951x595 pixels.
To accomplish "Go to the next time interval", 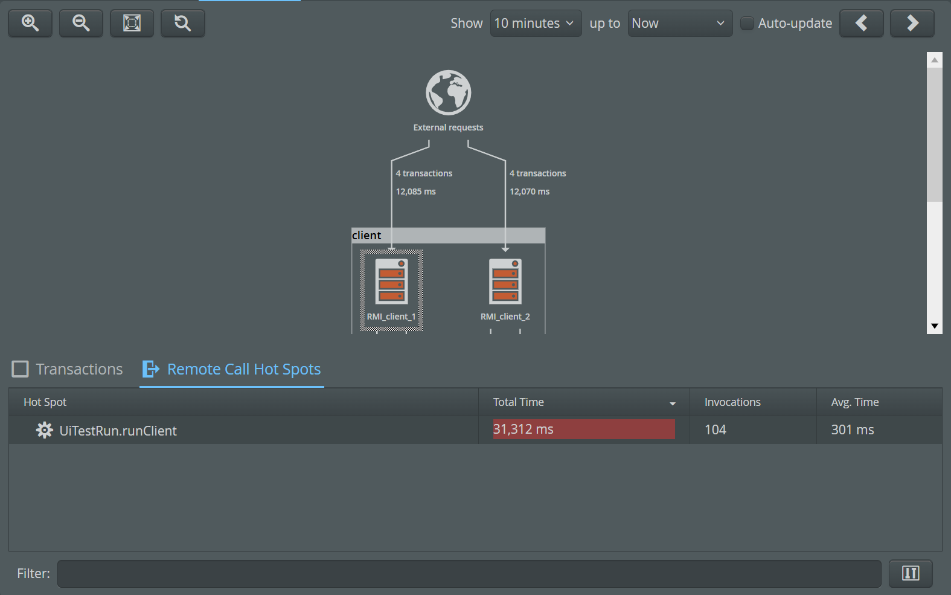I will point(912,23).
